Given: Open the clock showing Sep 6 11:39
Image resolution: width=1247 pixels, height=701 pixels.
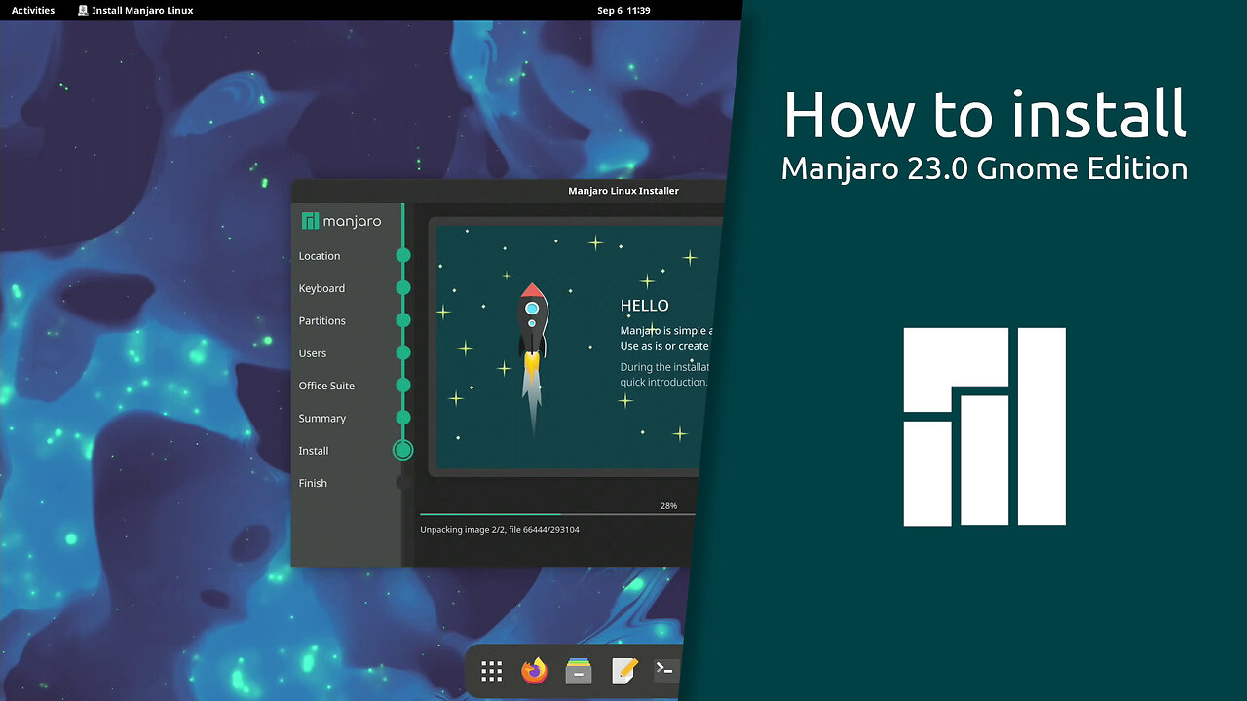Looking at the screenshot, I should pyautogui.click(x=623, y=10).
